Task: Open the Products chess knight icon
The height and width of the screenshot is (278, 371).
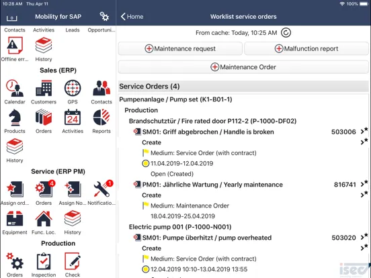Action: click(x=15, y=118)
